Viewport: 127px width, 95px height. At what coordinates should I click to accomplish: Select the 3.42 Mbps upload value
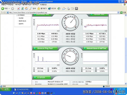pos(89,34)
